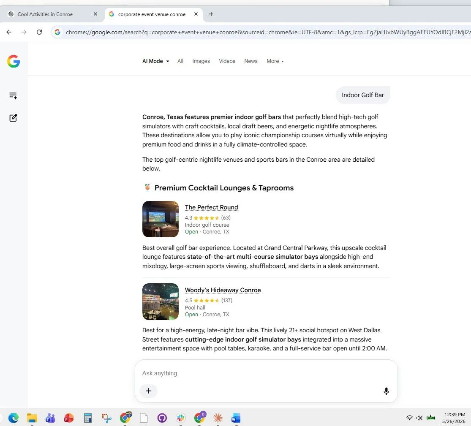The width and height of the screenshot is (471, 426).
Task: Open Microsoft Teams from taskbar
Action: (x=50, y=418)
